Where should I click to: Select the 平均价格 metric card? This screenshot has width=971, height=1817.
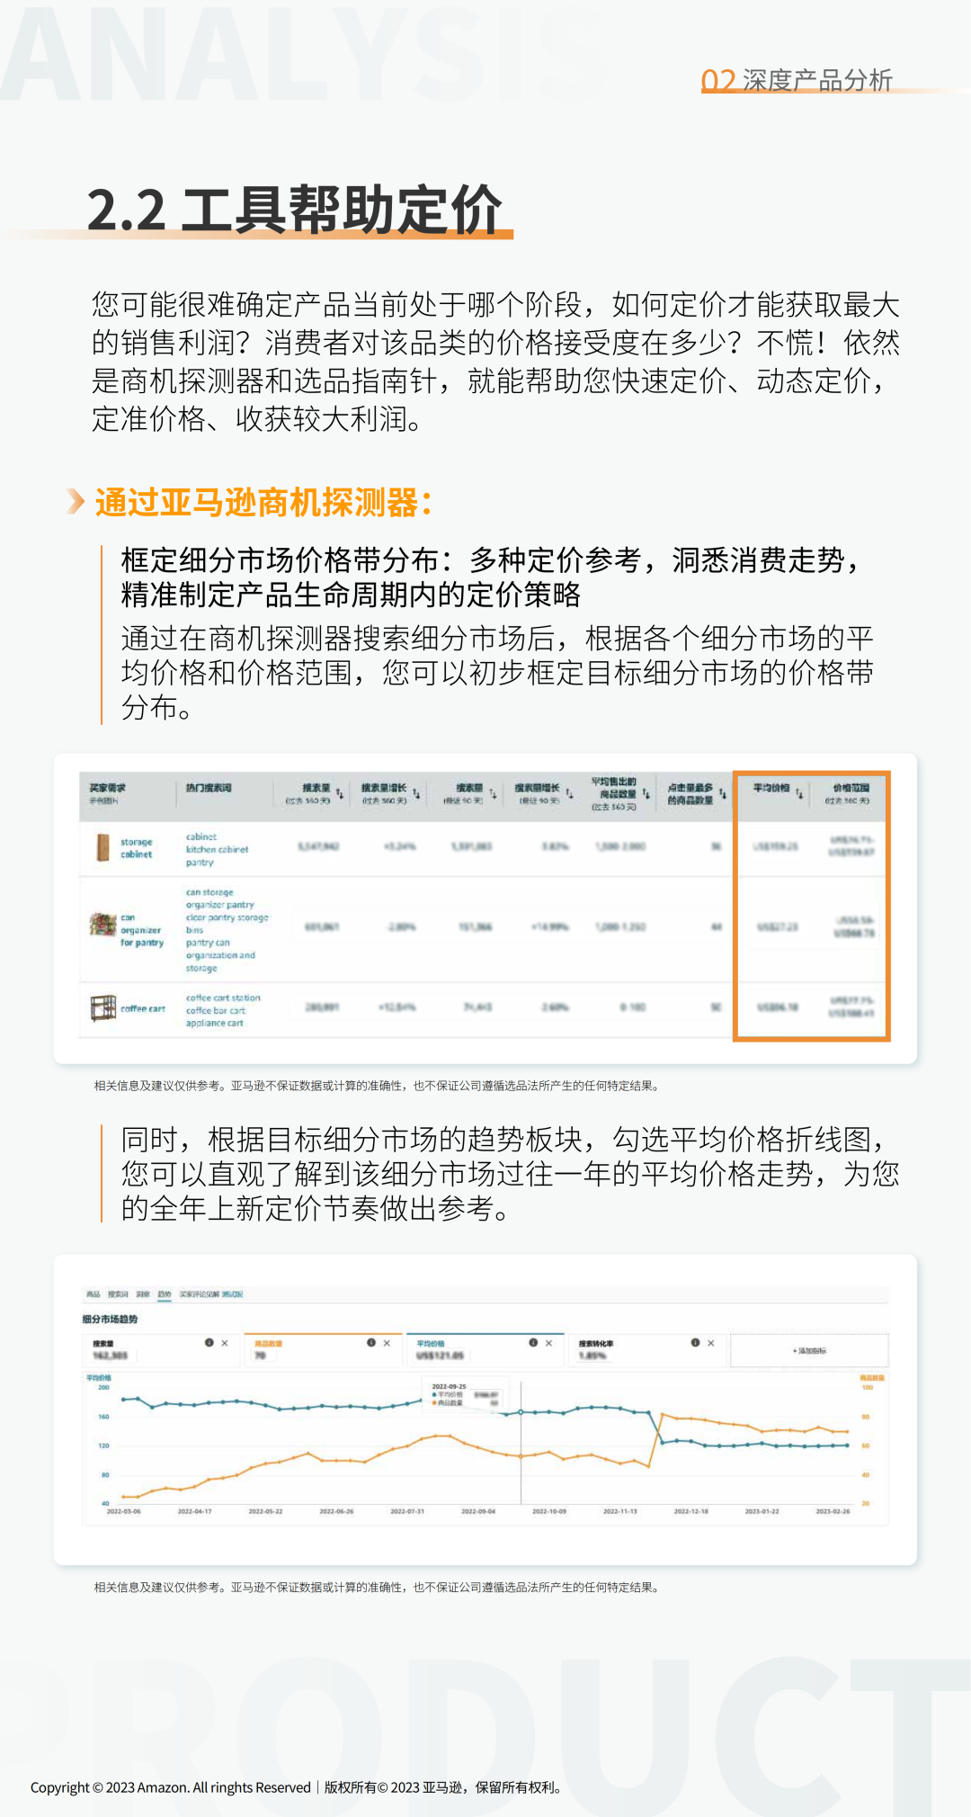(485, 1349)
